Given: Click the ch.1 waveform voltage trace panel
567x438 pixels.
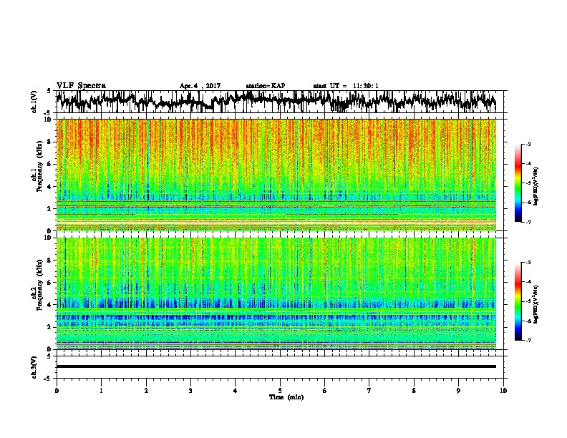Looking at the screenshot, I should (x=279, y=102).
